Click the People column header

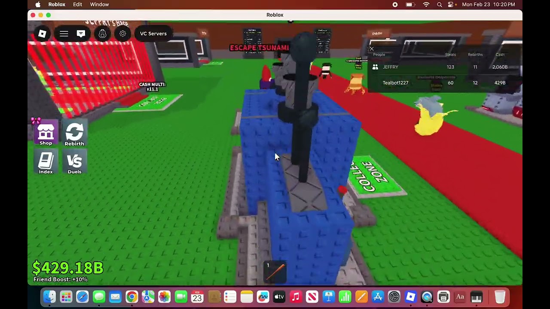click(x=379, y=55)
